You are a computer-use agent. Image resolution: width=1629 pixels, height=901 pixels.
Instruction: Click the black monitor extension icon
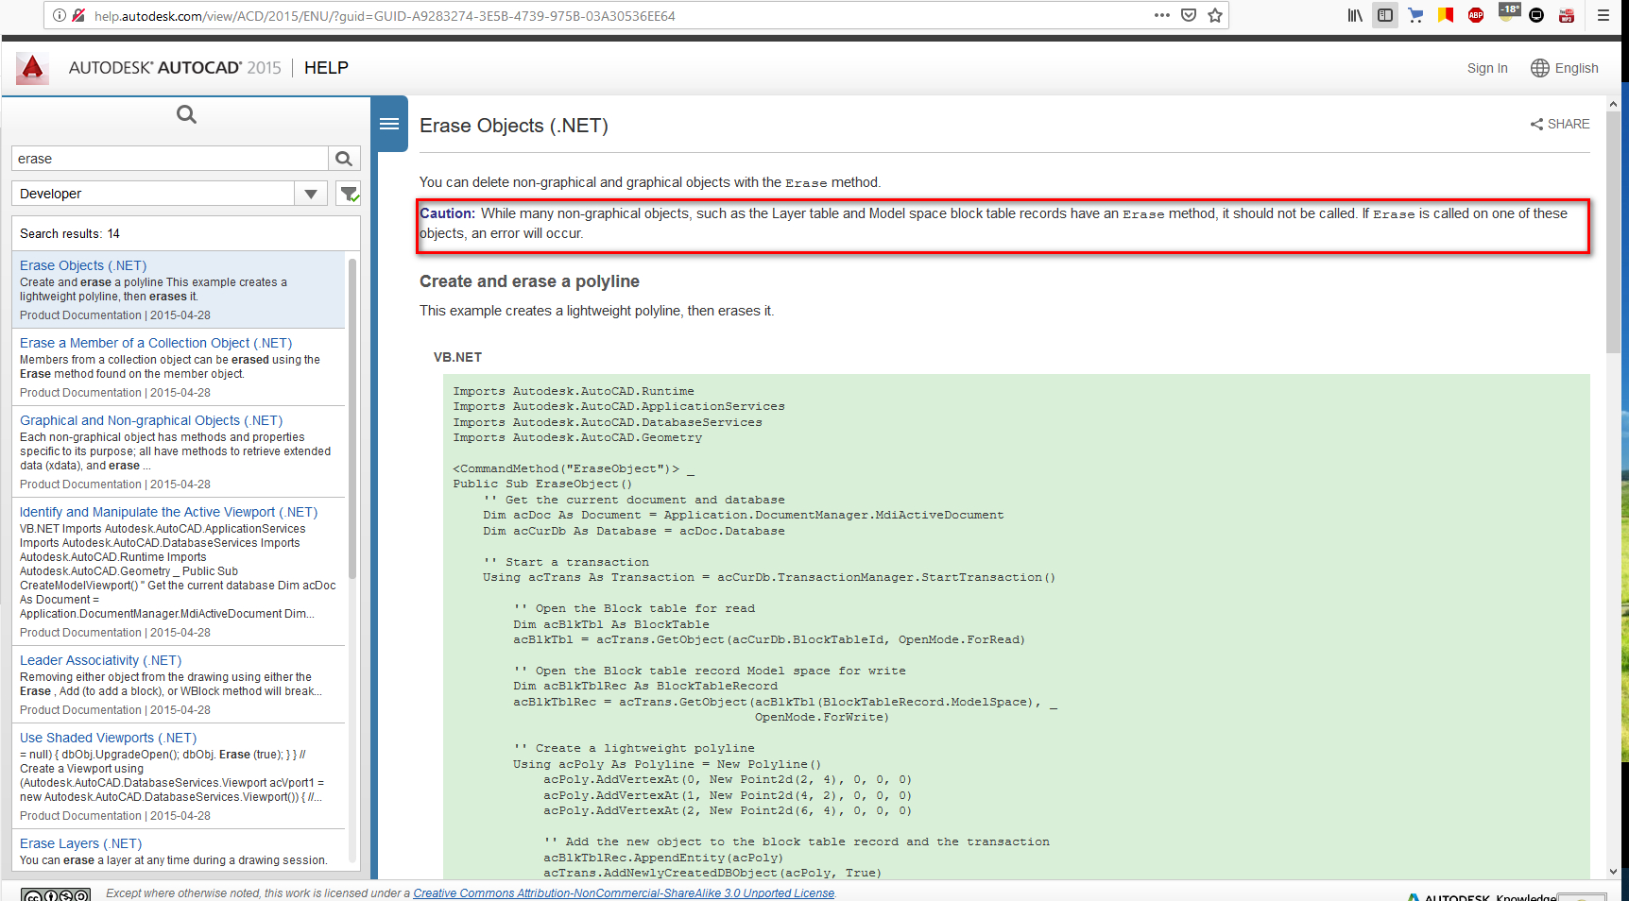point(1536,15)
